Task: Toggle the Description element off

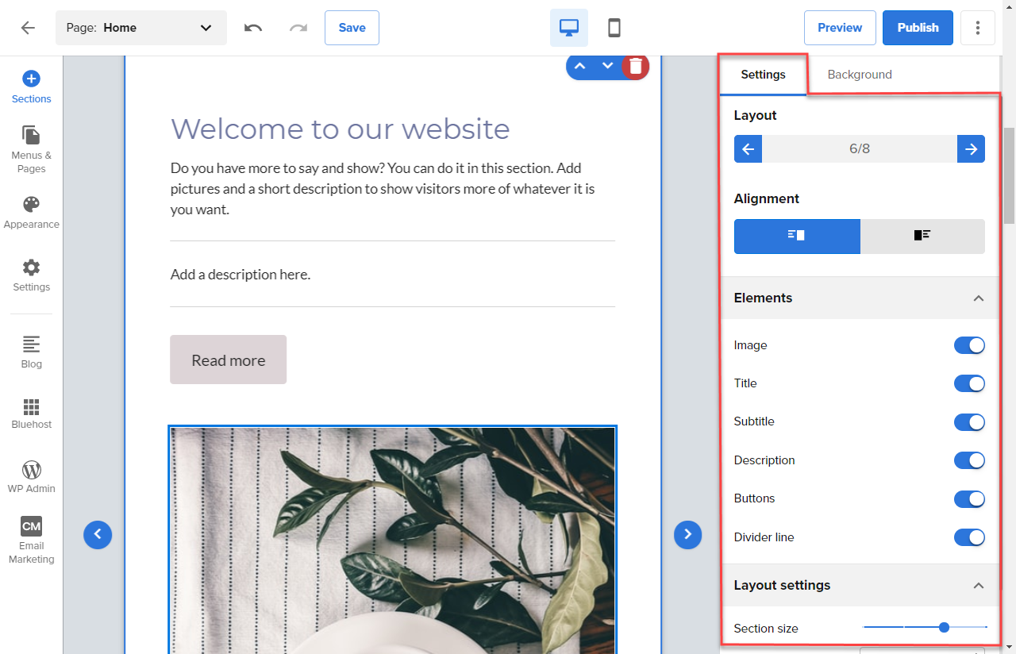Action: pyautogui.click(x=969, y=460)
